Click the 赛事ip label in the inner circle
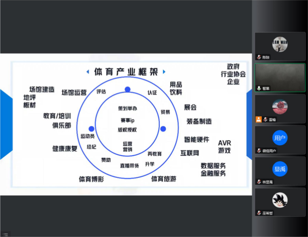This screenshot has height=237, width=308. tap(128, 120)
